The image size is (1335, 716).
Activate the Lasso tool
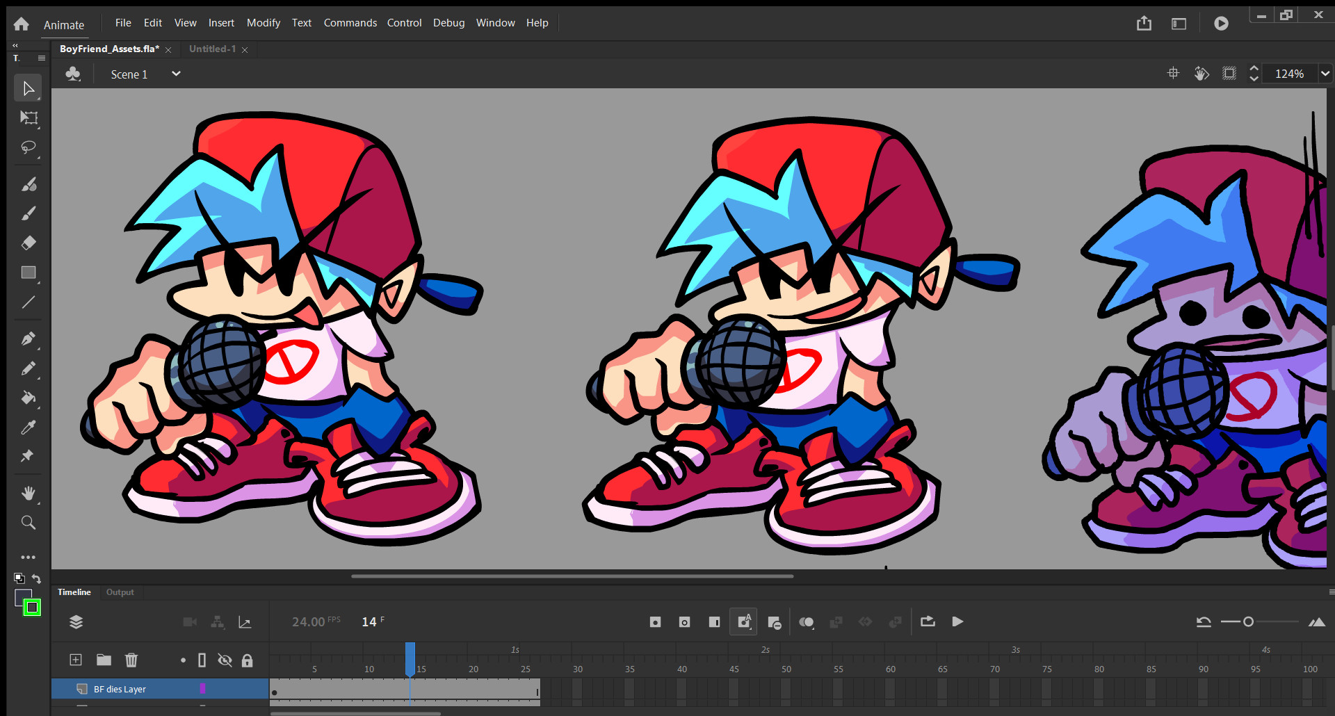click(x=28, y=147)
